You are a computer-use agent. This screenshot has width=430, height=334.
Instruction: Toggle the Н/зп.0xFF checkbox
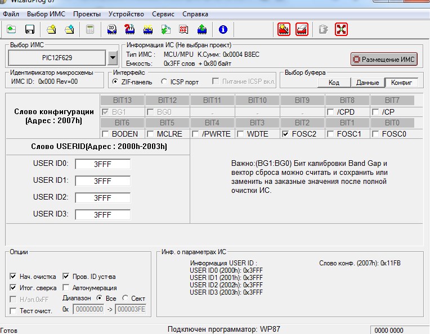pyautogui.click(x=13, y=299)
